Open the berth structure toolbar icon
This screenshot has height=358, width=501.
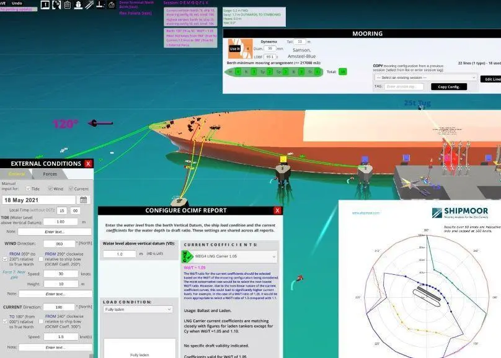click(111, 4)
